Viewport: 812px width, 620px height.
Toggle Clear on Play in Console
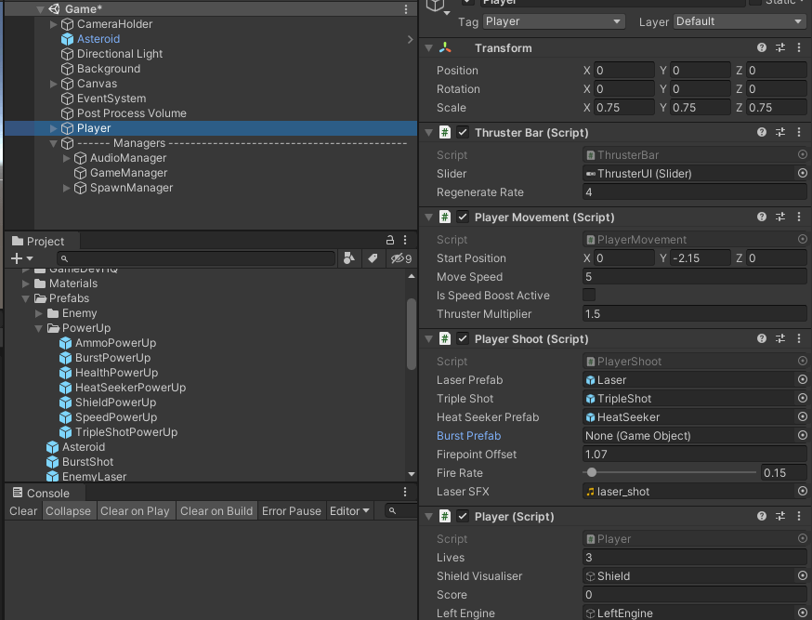[135, 510]
